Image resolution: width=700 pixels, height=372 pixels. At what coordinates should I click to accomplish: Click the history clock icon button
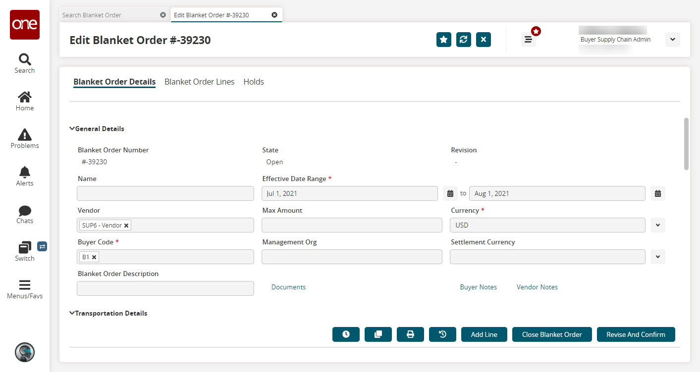point(346,334)
